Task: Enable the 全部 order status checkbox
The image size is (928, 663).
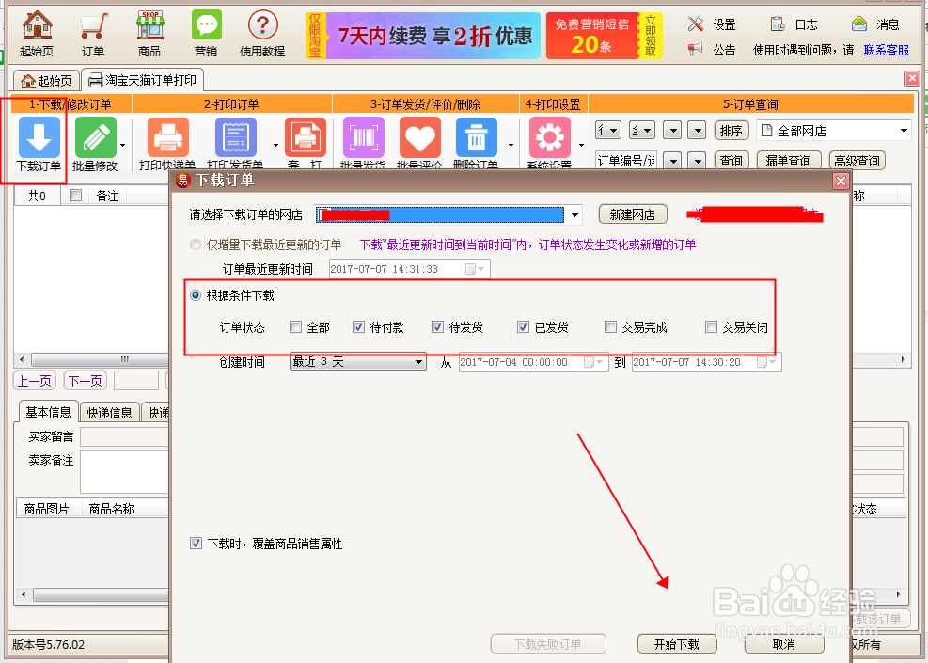Action: (x=296, y=326)
